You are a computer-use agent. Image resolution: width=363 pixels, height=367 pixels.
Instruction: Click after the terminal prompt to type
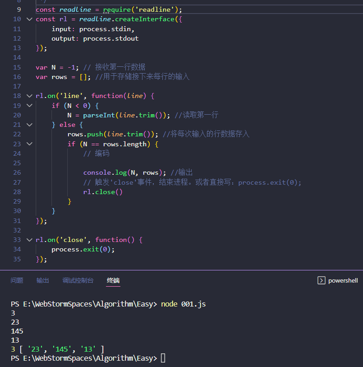[x=162, y=358]
